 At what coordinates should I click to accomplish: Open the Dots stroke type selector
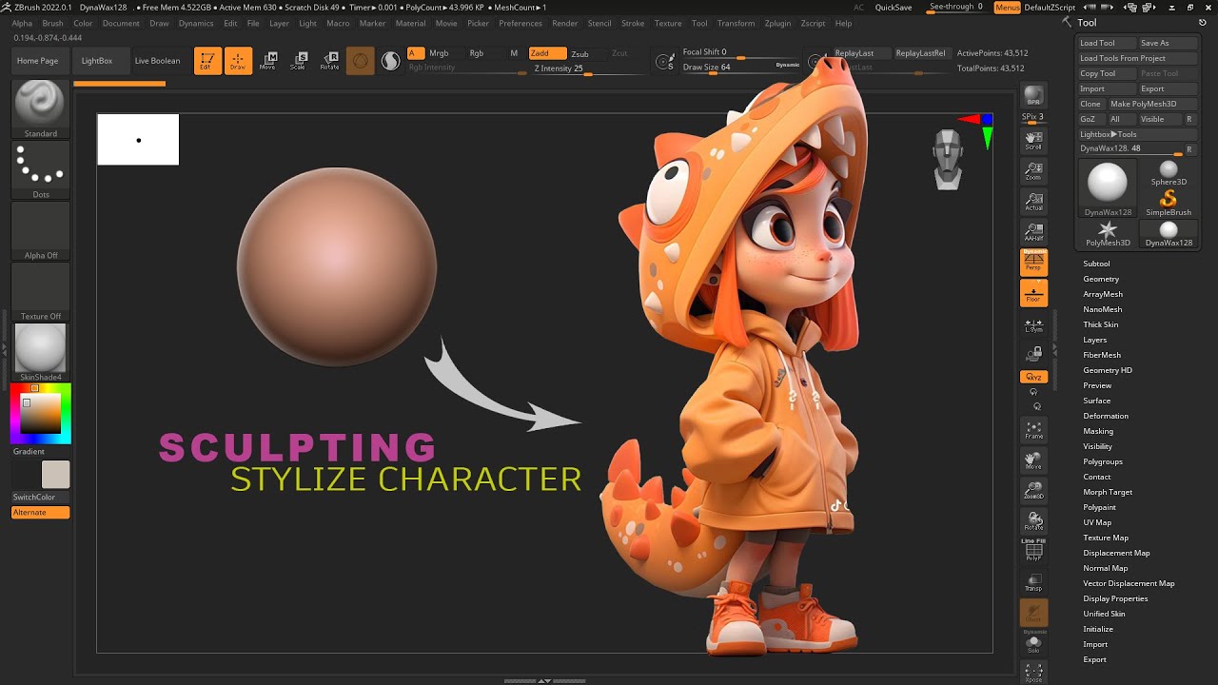[x=40, y=170]
